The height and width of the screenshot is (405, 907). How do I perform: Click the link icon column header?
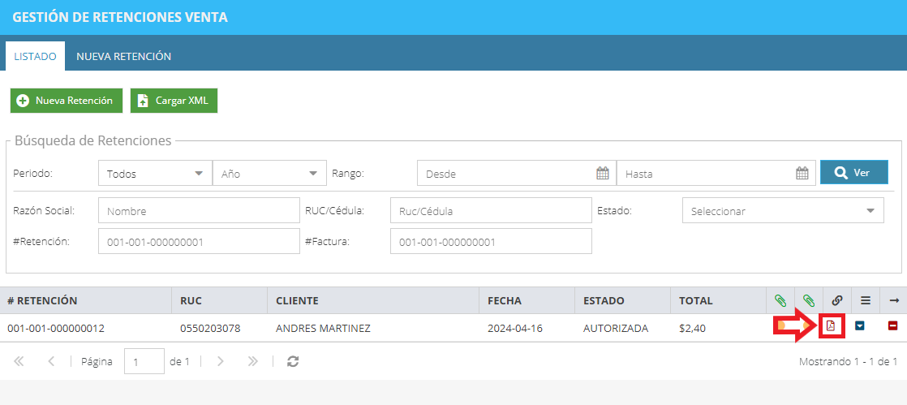click(x=836, y=300)
